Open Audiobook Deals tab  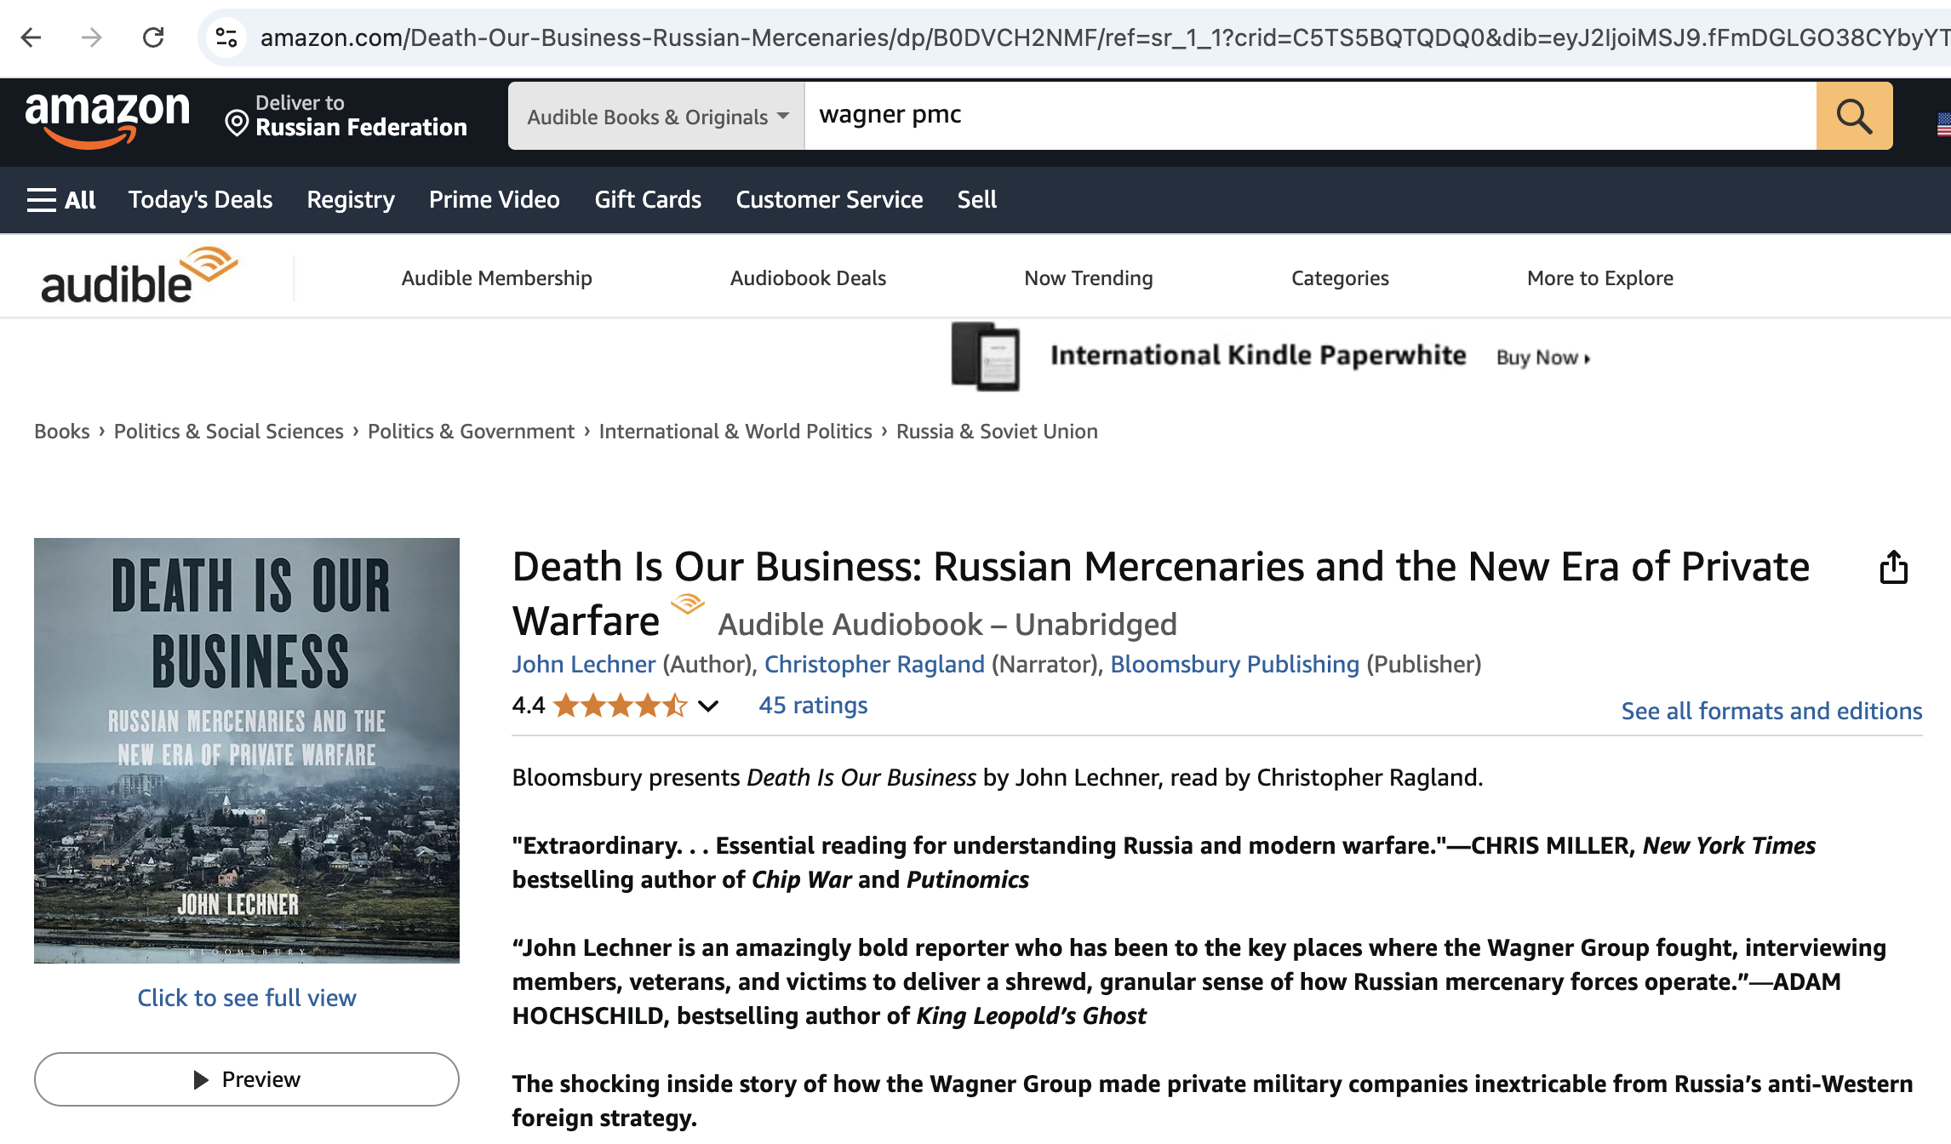(x=807, y=278)
